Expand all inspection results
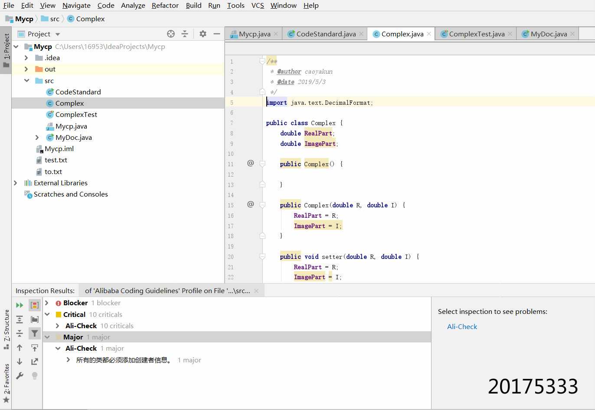The image size is (595, 410). click(x=20, y=320)
